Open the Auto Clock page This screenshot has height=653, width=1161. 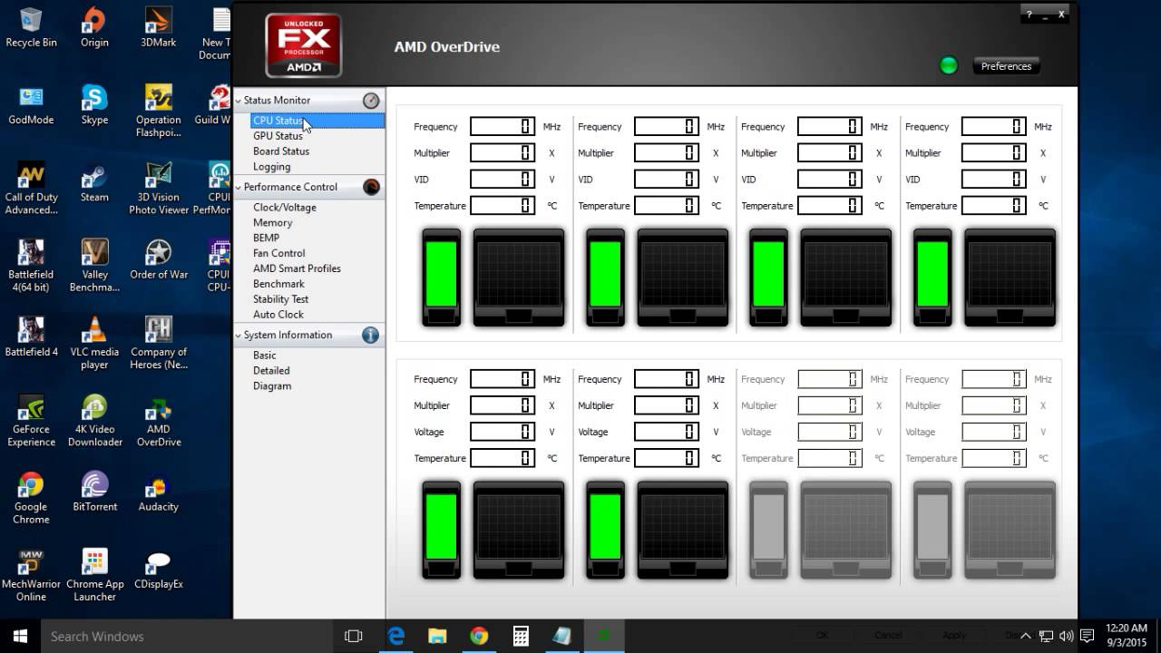point(278,315)
